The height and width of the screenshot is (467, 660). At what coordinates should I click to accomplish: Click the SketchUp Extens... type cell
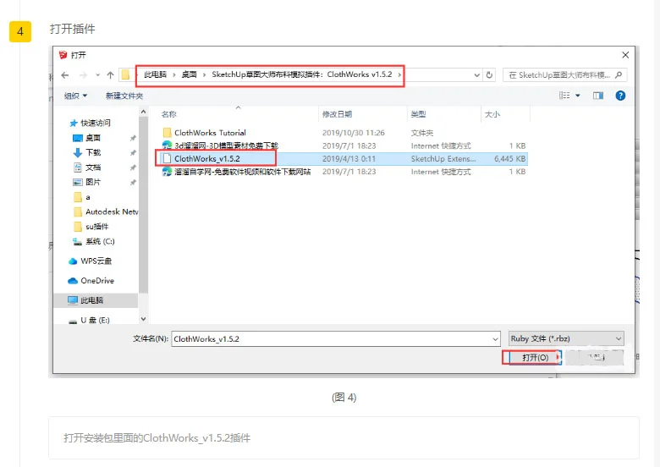pyautogui.click(x=443, y=158)
